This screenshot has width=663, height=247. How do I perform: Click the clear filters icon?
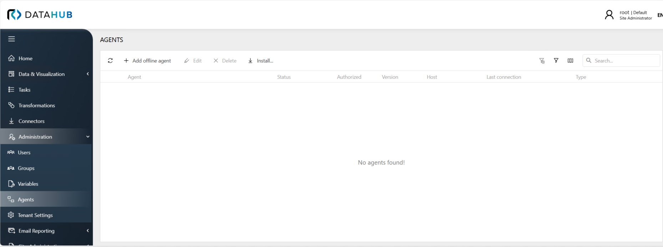[542, 61]
